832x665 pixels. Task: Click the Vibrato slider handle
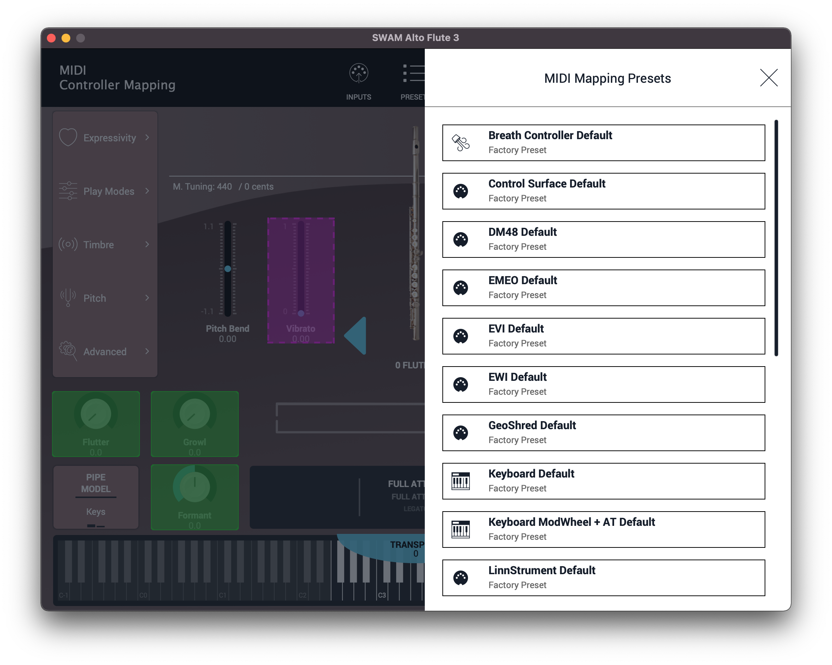click(301, 313)
